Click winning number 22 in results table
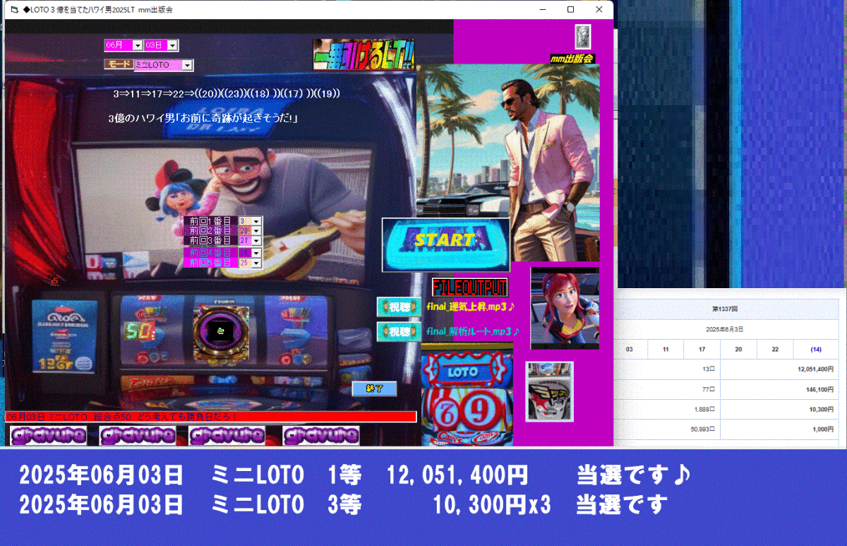 pos(775,350)
